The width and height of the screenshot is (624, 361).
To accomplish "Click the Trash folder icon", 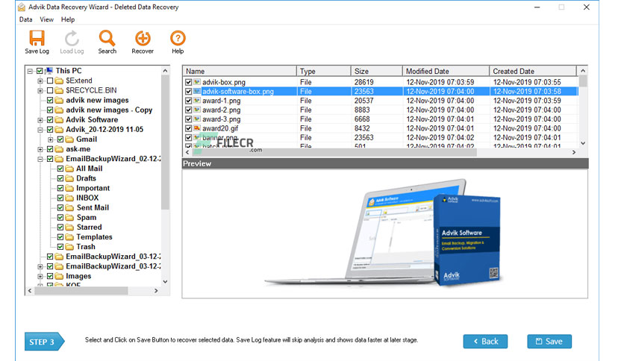I will (x=69, y=246).
